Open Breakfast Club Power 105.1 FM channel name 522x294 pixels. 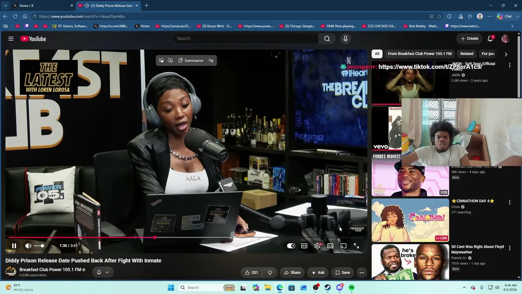tap(50, 269)
